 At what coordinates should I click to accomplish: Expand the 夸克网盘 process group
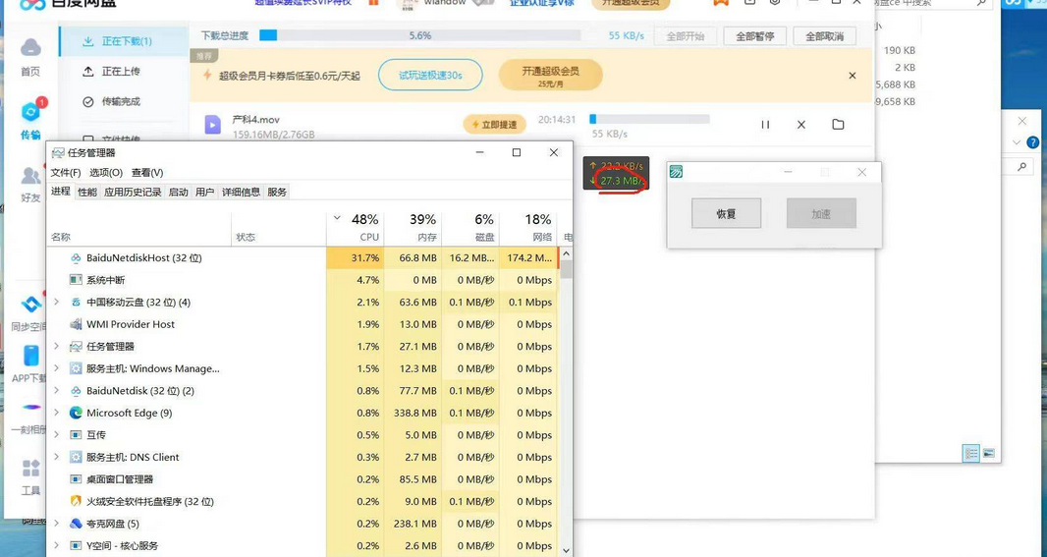[x=56, y=525]
